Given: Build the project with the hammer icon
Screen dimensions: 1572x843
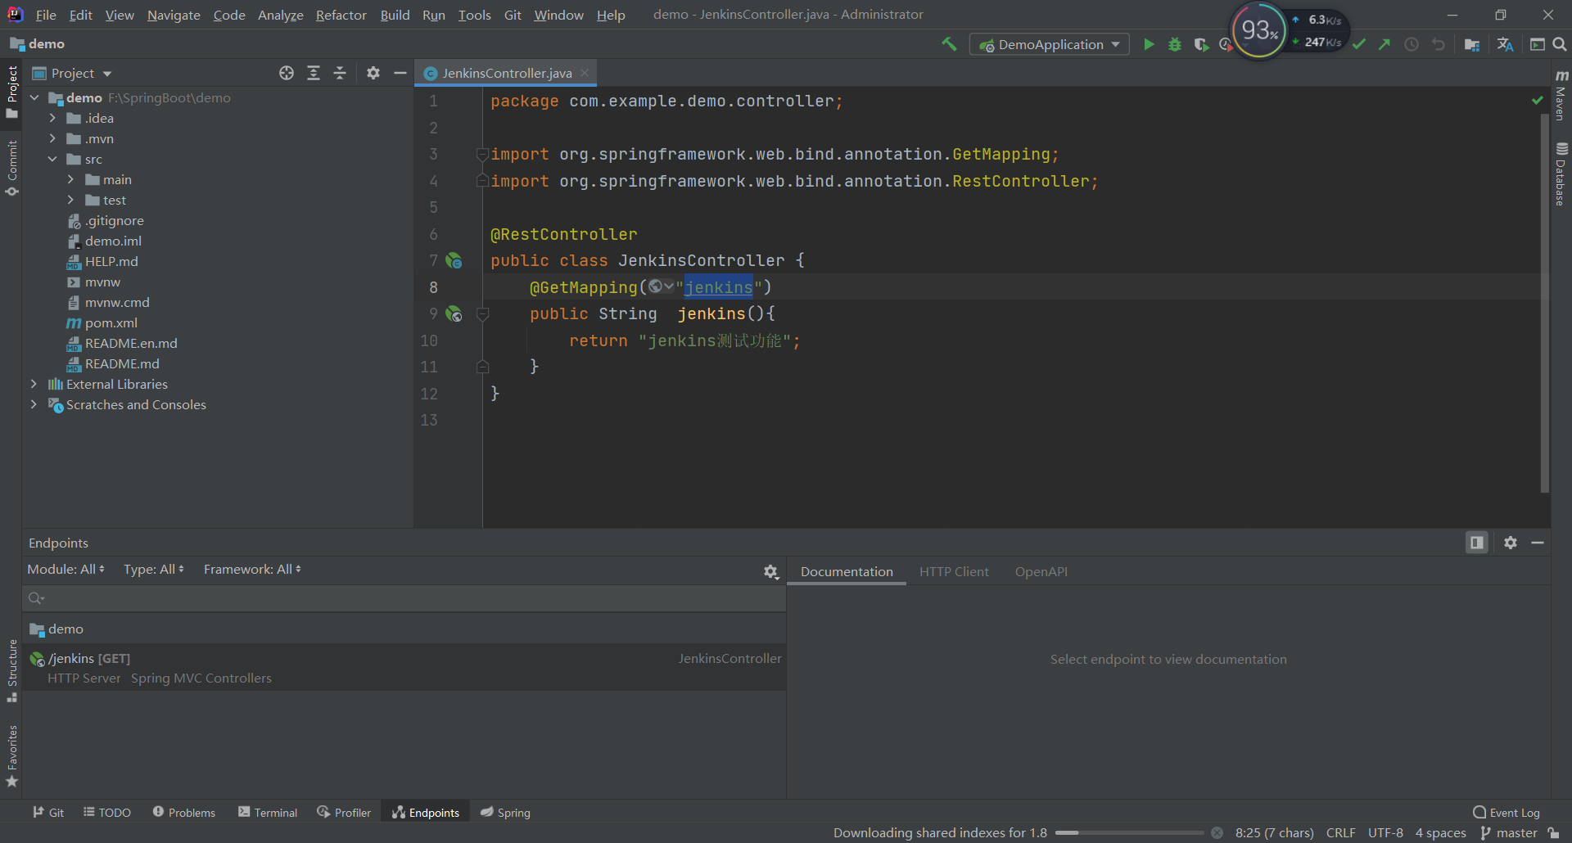Looking at the screenshot, I should 949,44.
